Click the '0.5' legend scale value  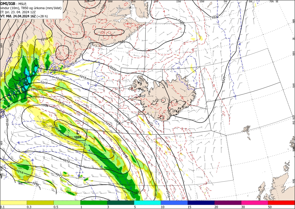[56, 207]
